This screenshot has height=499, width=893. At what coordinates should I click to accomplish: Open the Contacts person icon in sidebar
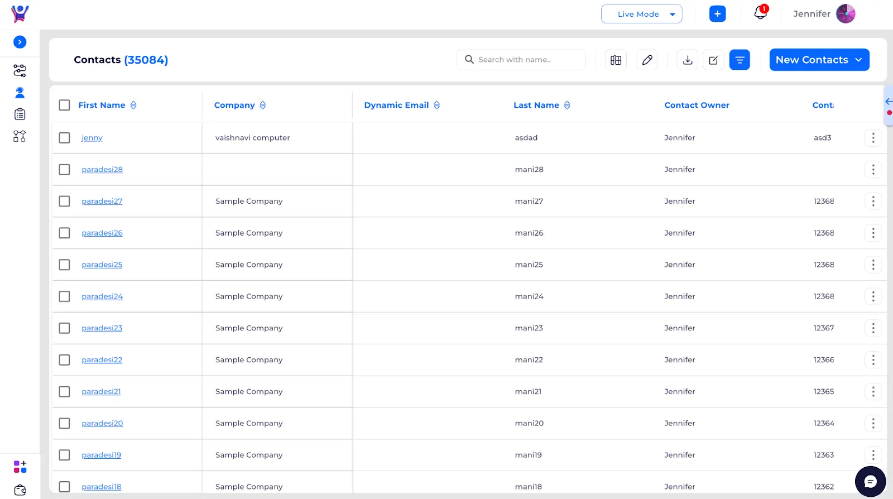(x=20, y=93)
